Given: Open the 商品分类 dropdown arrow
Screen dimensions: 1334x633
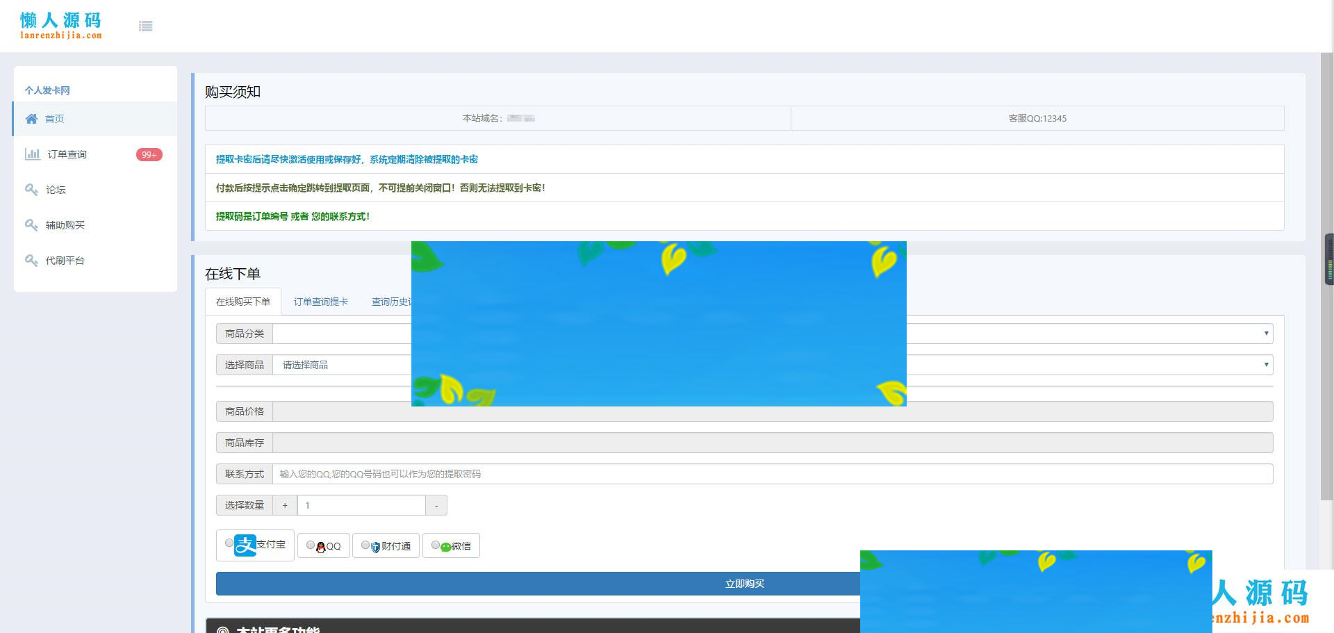Looking at the screenshot, I should pyautogui.click(x=1266, y=334).
